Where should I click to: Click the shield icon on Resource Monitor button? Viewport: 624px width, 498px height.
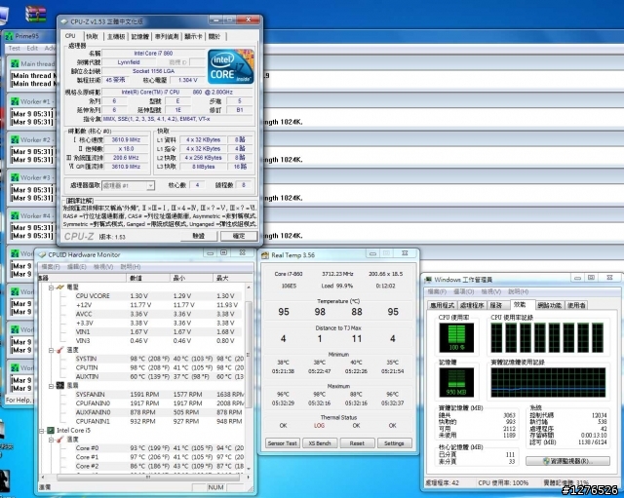tap(546, 461)
